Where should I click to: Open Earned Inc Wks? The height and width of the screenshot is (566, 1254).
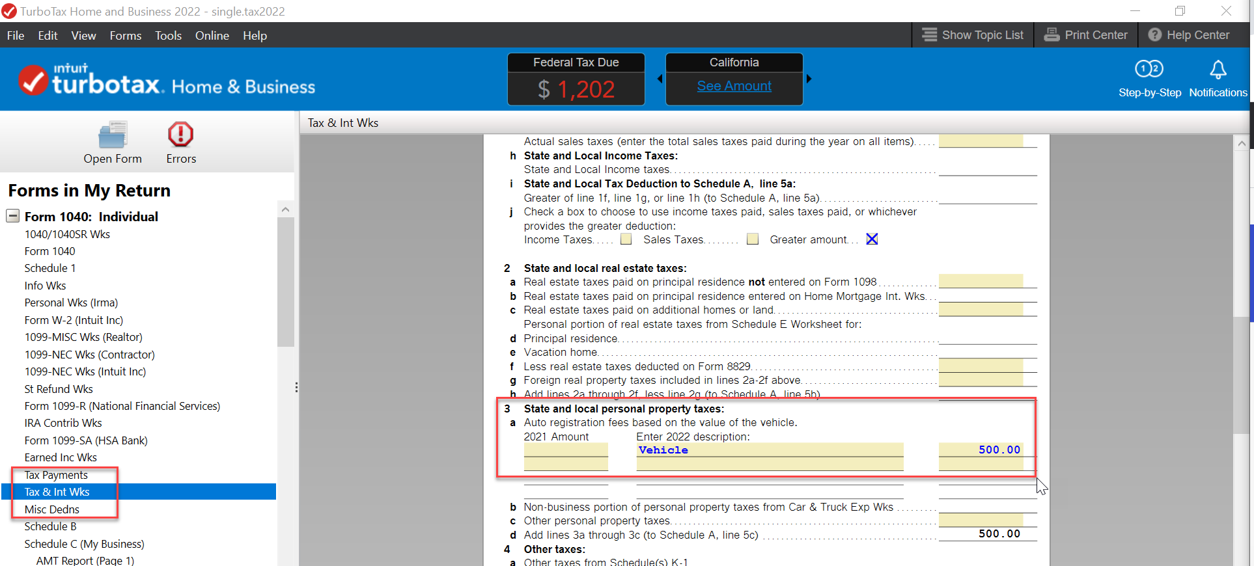point(61,457)
